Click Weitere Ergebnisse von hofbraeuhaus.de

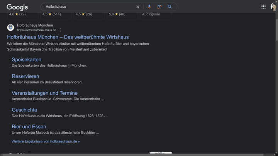[46, 141]
